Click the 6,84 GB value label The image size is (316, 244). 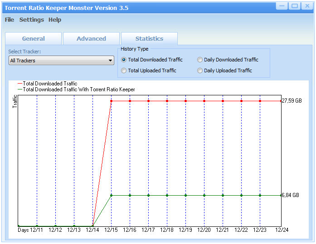(x=291, y=195)
